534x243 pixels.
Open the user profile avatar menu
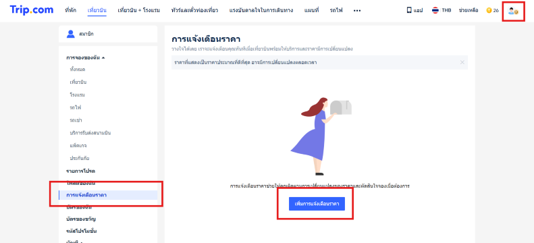(x=513, y=11)
